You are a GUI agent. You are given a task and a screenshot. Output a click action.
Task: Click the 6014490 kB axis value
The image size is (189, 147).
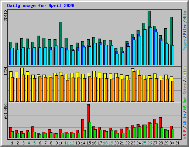6,111
